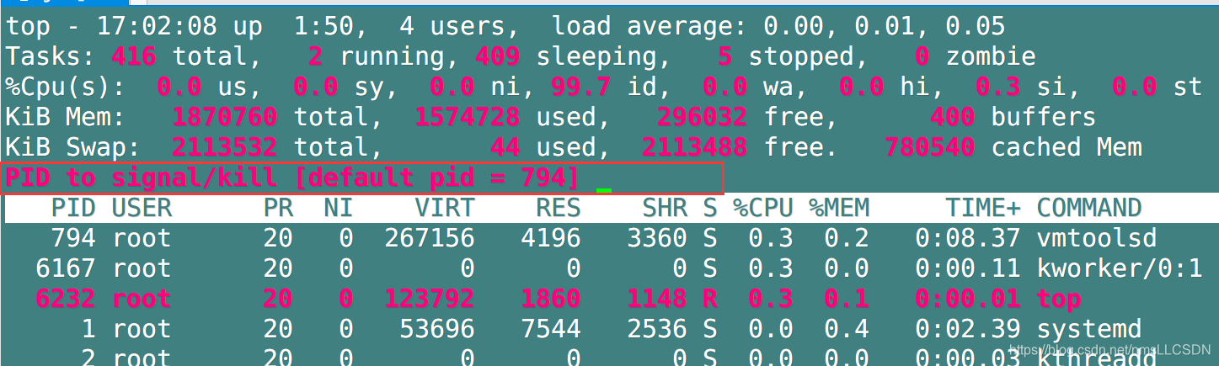
Task: Click the SHR column header
Action: tap(665, 208)
